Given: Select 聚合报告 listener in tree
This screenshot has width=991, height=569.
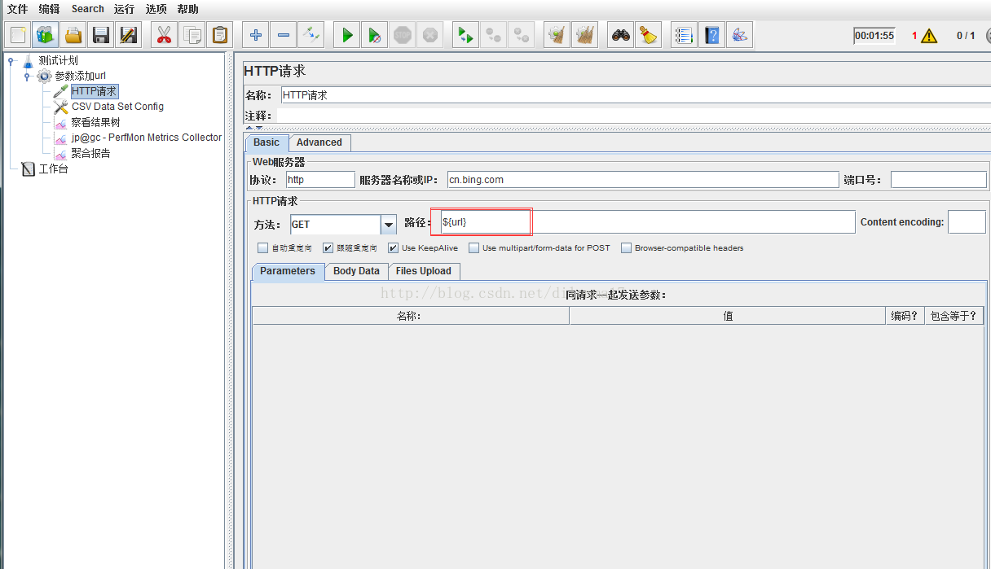Looking at the screenshot, I should 90,153.
